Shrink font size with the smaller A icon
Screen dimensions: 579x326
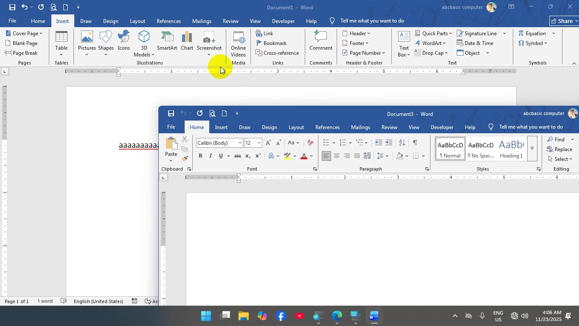pyautogui.click(x=278, y=143)
